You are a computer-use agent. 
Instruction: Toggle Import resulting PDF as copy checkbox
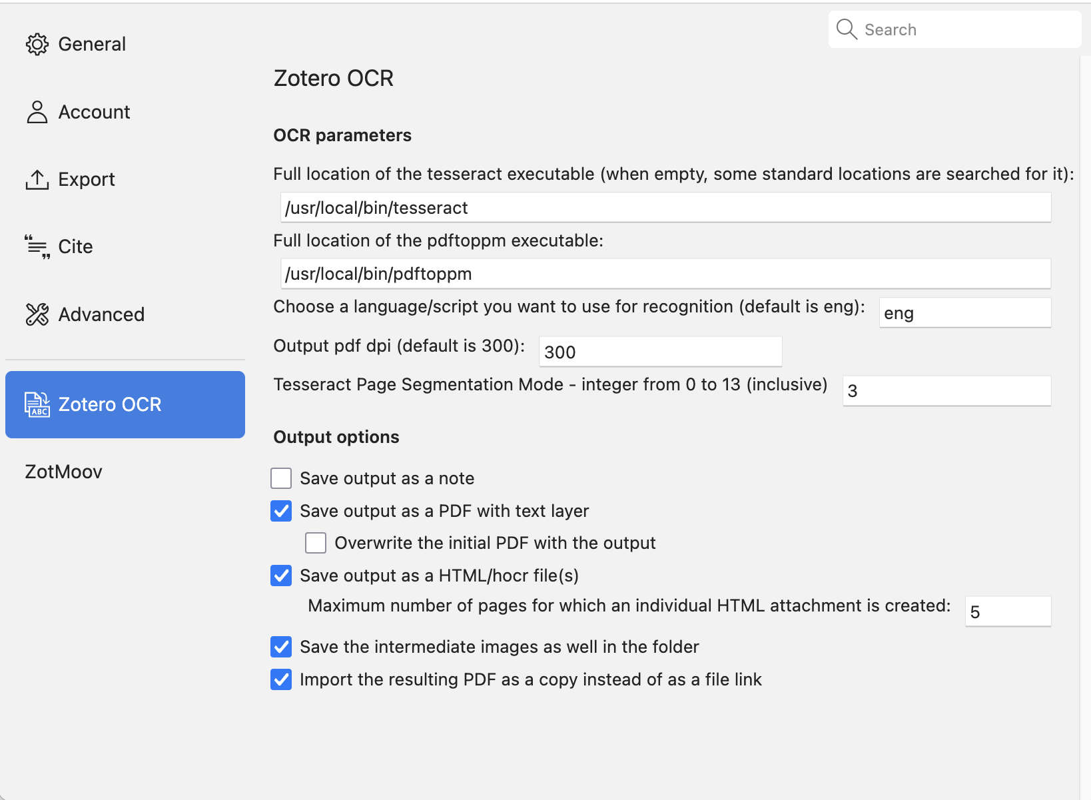[x=281, y=679]
